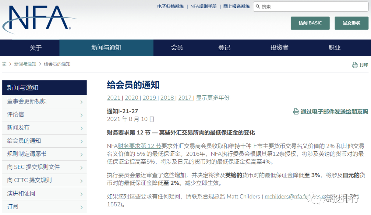Open the NFA规则手册 link
371x215 pixels.
pyautogui.click(x=203, y=7)
